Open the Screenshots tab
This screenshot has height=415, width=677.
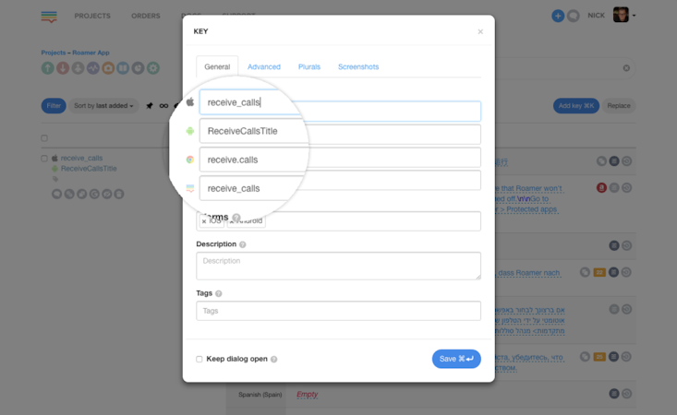click(x=357, y=66)
